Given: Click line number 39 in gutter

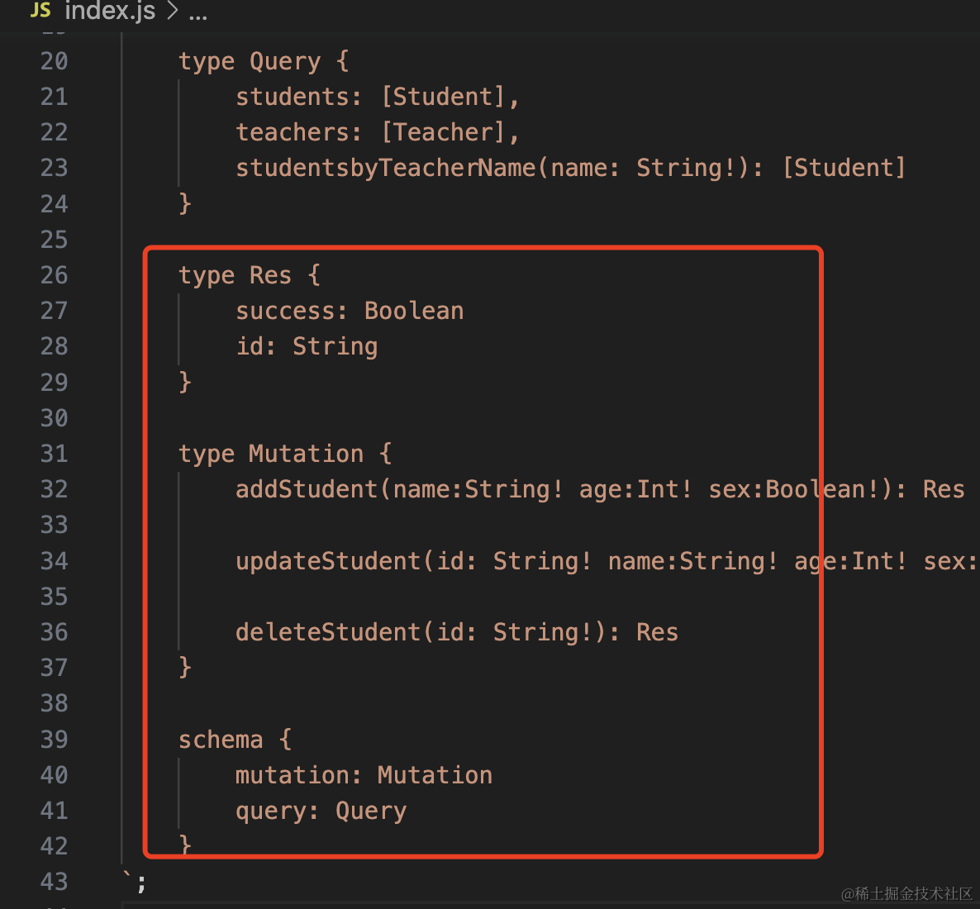Looking at the screenshot, I should (x=55, y=740).
